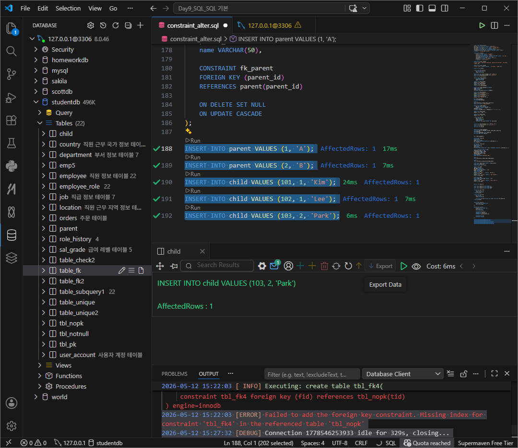Image resolution: width=518 pixels, height=448 pixels.
Task: Expand the Procedures node
Action: tap(40, 386)
